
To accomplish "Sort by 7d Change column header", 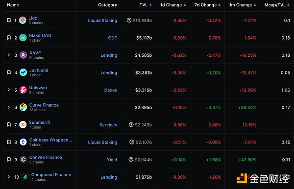I will point(207,5).
